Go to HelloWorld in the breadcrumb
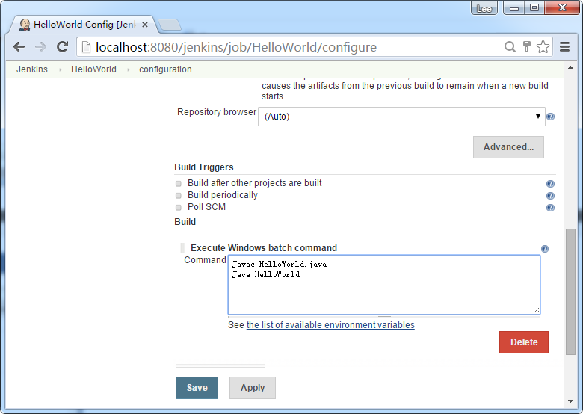This screenshot has height=414, width=583. pos(93,69)
